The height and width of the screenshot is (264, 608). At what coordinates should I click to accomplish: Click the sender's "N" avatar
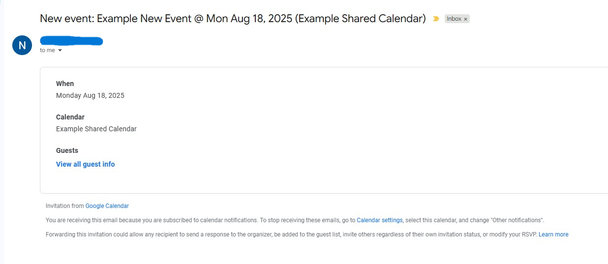click(22, 45)
